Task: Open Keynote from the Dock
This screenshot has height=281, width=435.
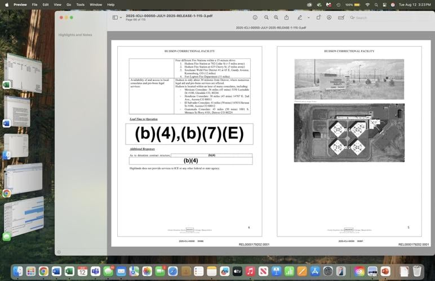Action: tap(276, 271)
